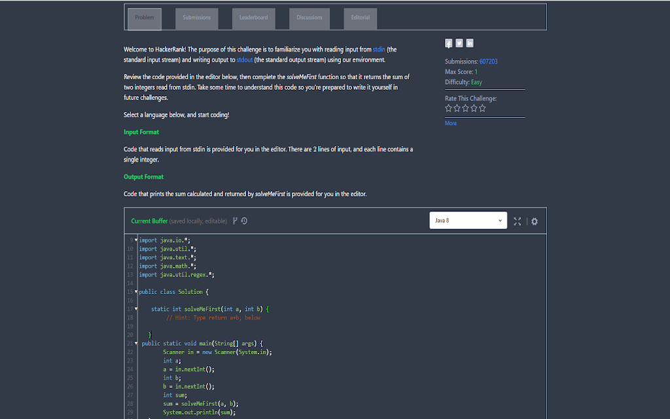The height and width of the screenshot is (419, 670).
Task: Rate challenge with the third star
Action: [x=465, y=109]
